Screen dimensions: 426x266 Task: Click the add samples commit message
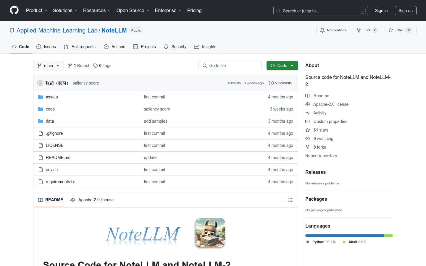coord(156,121)
